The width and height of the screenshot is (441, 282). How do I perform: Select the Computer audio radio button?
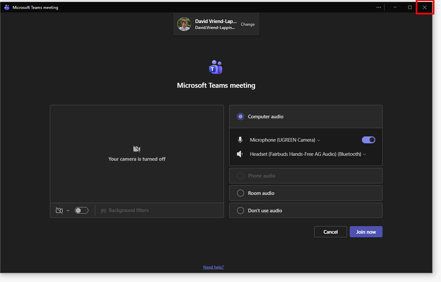tap(241, 117)
